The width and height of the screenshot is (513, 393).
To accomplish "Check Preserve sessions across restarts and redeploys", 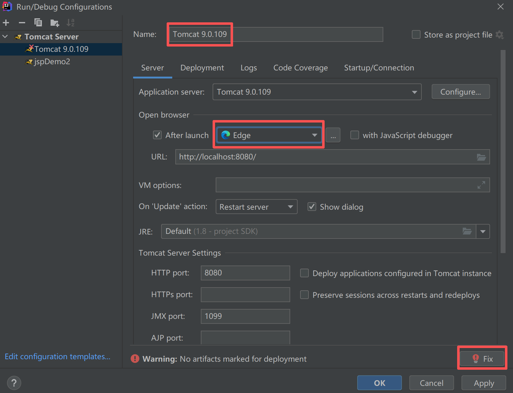I will click(x=304, y=295).
